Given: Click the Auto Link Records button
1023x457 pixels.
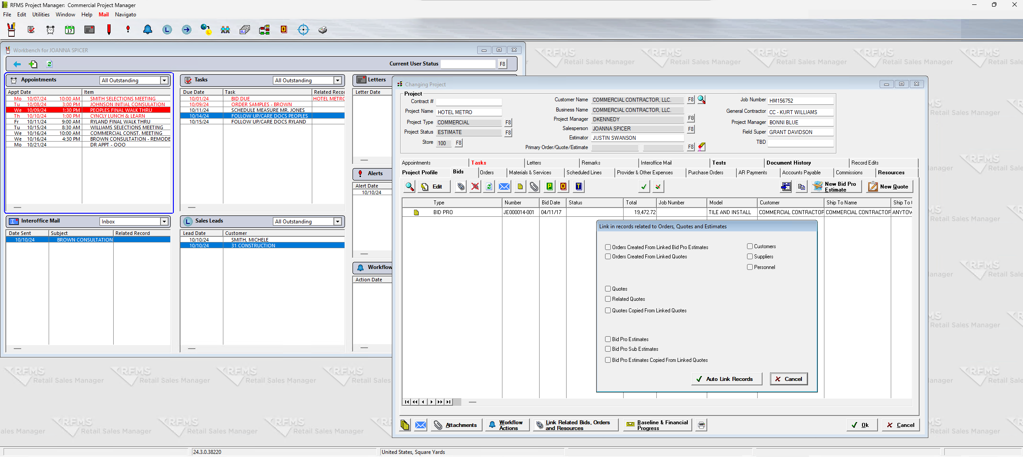Looking at the screenshot, I should [x=726, y=379].
